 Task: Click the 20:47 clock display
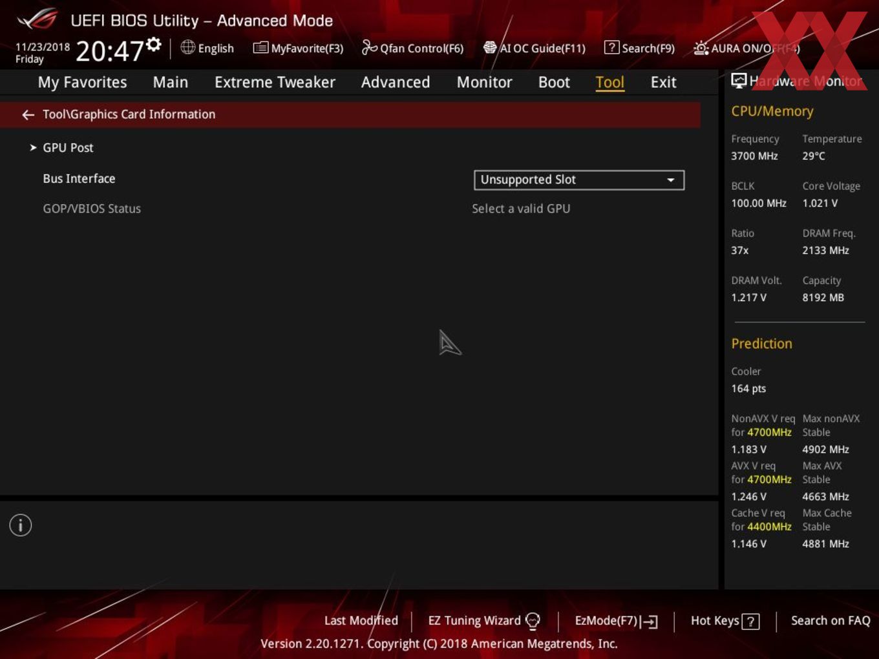pyautogui.click(x=109, y=50)
